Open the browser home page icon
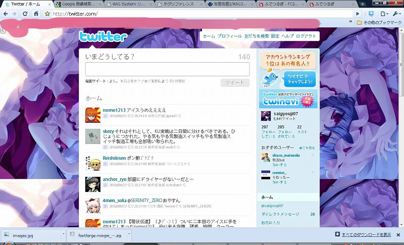Viewport: 404px width, 245px height. click(x=36, y=14)
